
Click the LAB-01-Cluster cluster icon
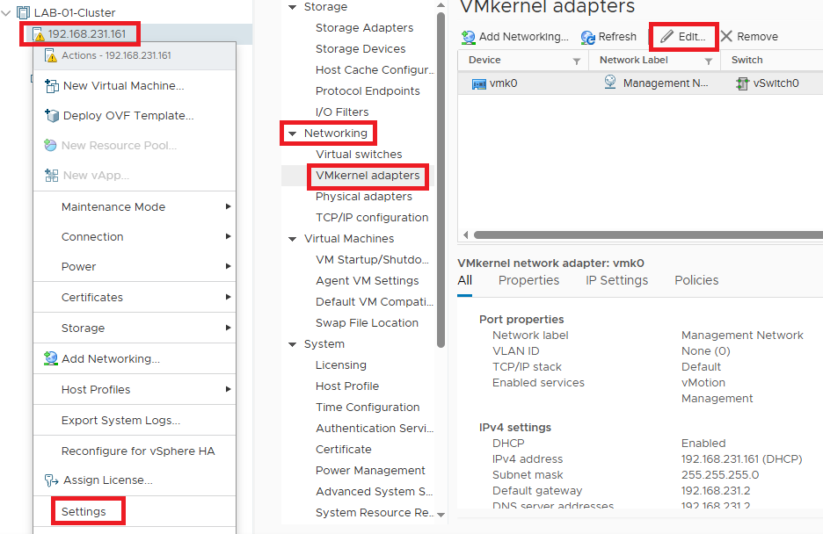point(23,12)
